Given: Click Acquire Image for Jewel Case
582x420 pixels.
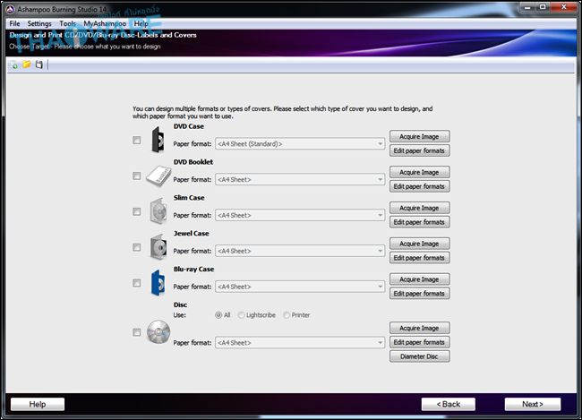Looking at the screenshot, I should [x=419, y=244].
